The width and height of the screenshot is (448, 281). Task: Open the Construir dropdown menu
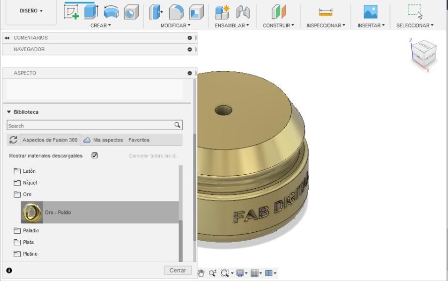pyautogui.click(x=278, y=25)
